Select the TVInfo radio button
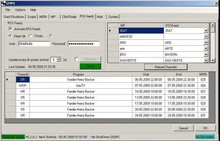220x141 pixels. pyautogui.click(x=30, y=36)
